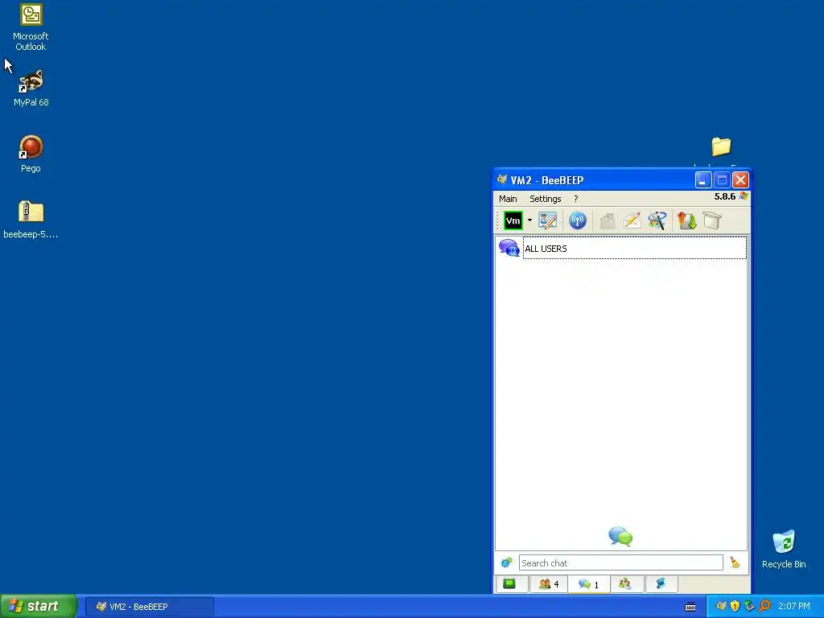Click the broom clear icon
This screenshot has height=618, width=824.
coord(735,562)
